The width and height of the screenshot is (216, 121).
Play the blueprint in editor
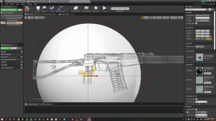[x=105, y=9]
